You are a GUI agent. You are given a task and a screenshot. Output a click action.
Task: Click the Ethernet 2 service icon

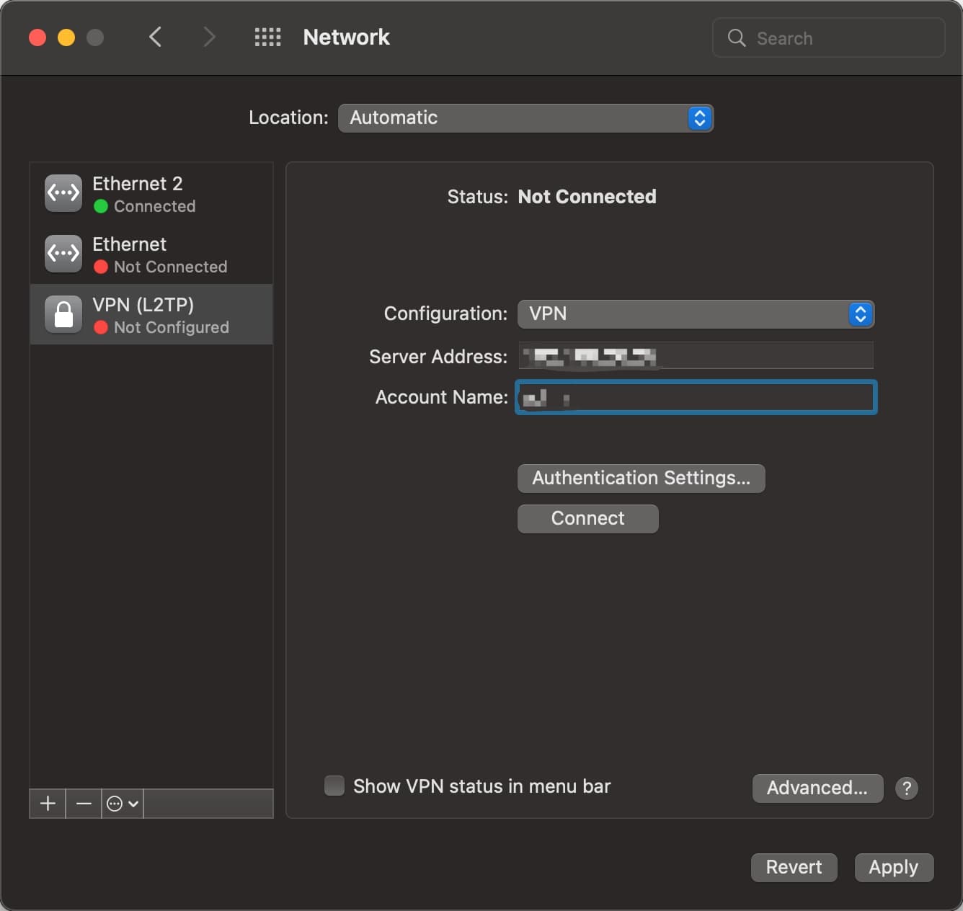pyautogui.click(x=63, y=192)
